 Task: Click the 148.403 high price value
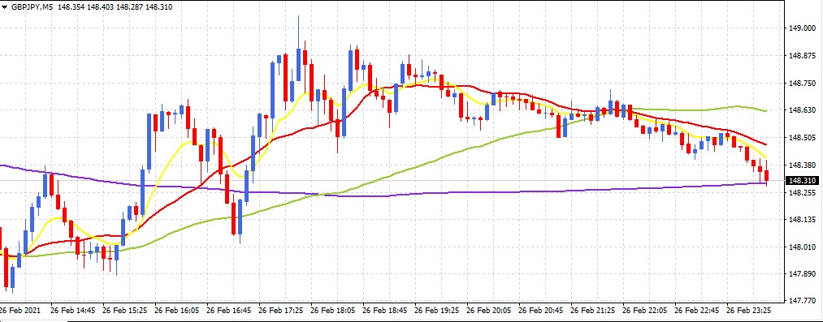coord(102,7)
